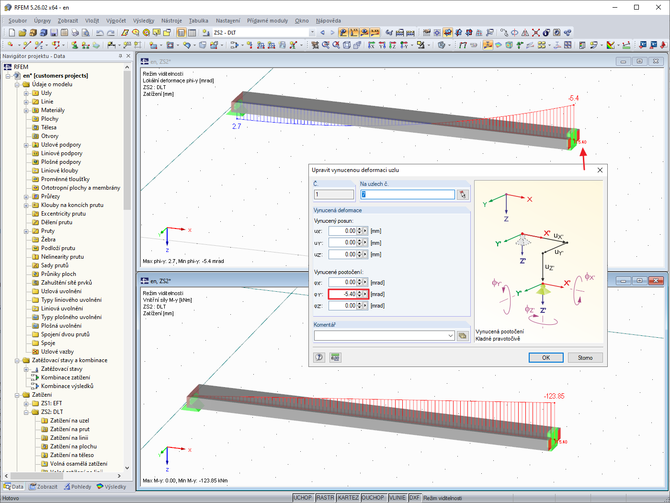Click the Save (floppy disk) toolbar icon

(x=54, y=33)
